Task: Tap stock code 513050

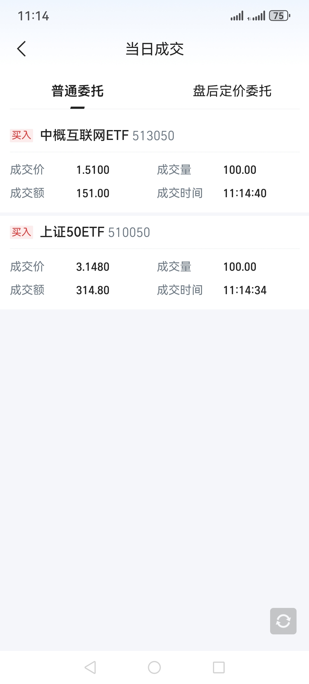Action: [x=153, y=136]
